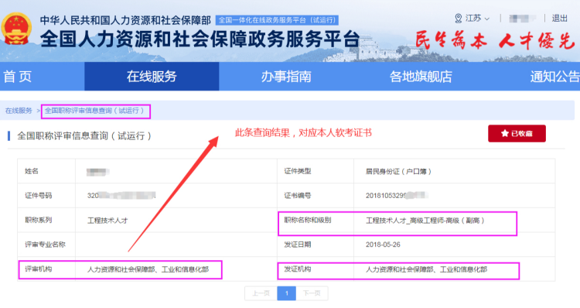Viewport: 580px width, 308px height.
Task: Open the 办事指南 navigation tab
Action: (286, 77)
